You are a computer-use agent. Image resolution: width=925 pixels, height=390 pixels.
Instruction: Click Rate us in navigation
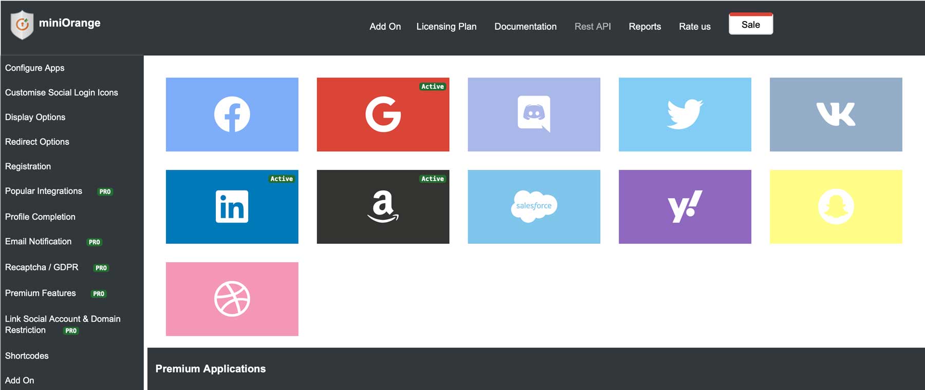(695, 27)
